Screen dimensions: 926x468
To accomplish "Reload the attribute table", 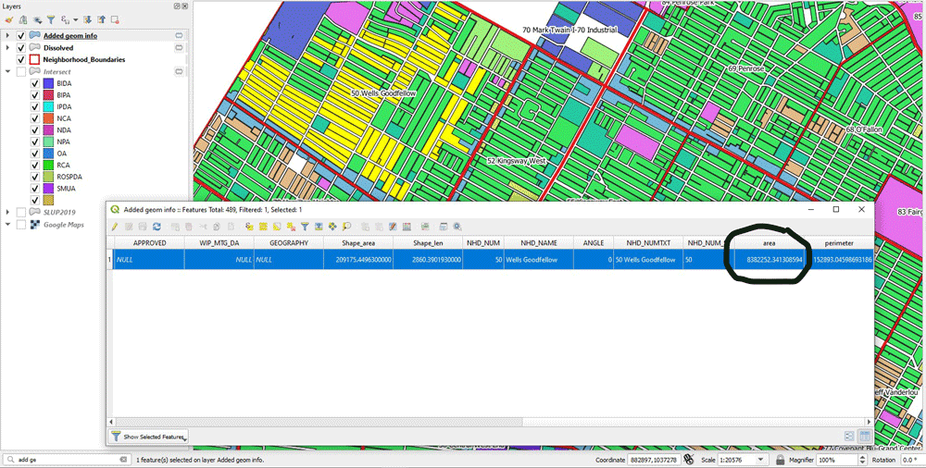I will click(156, 226).
